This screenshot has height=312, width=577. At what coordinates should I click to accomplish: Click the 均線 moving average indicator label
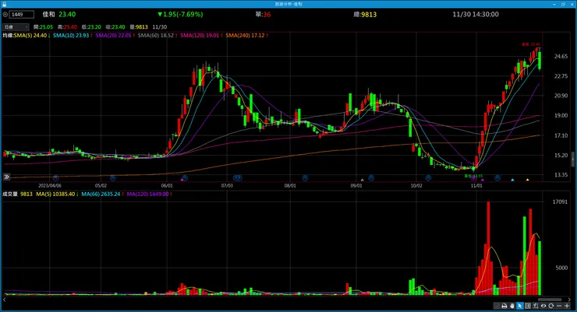click(x=8, y=36)
